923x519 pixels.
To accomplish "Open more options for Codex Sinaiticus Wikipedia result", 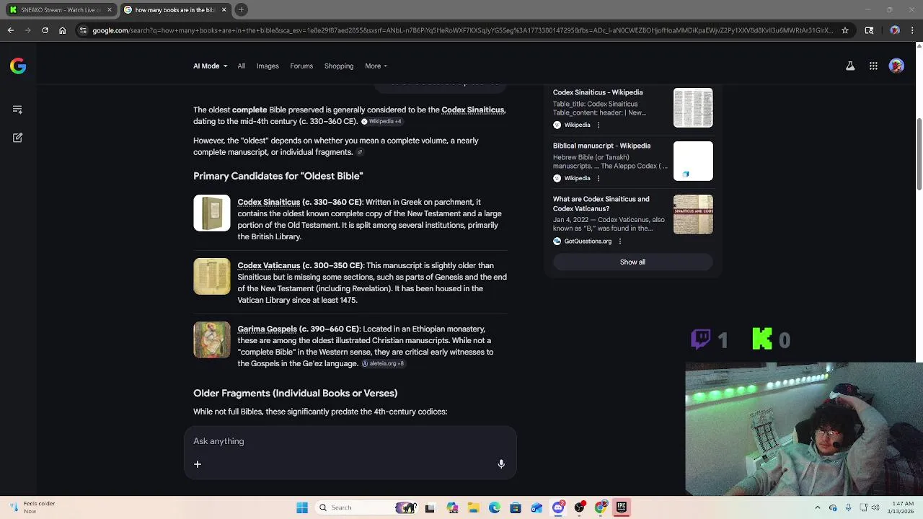I will point(598,125).
